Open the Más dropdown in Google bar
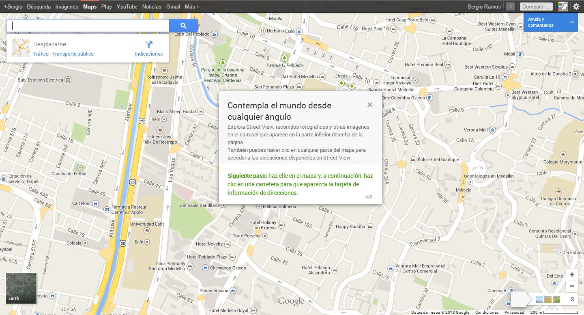 click(192, 6)
